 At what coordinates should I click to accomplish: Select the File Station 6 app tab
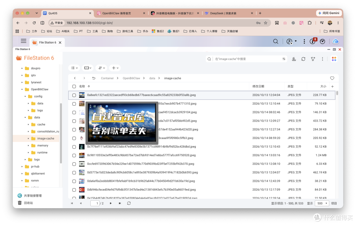pyautogui.click(x=47, y=42)
